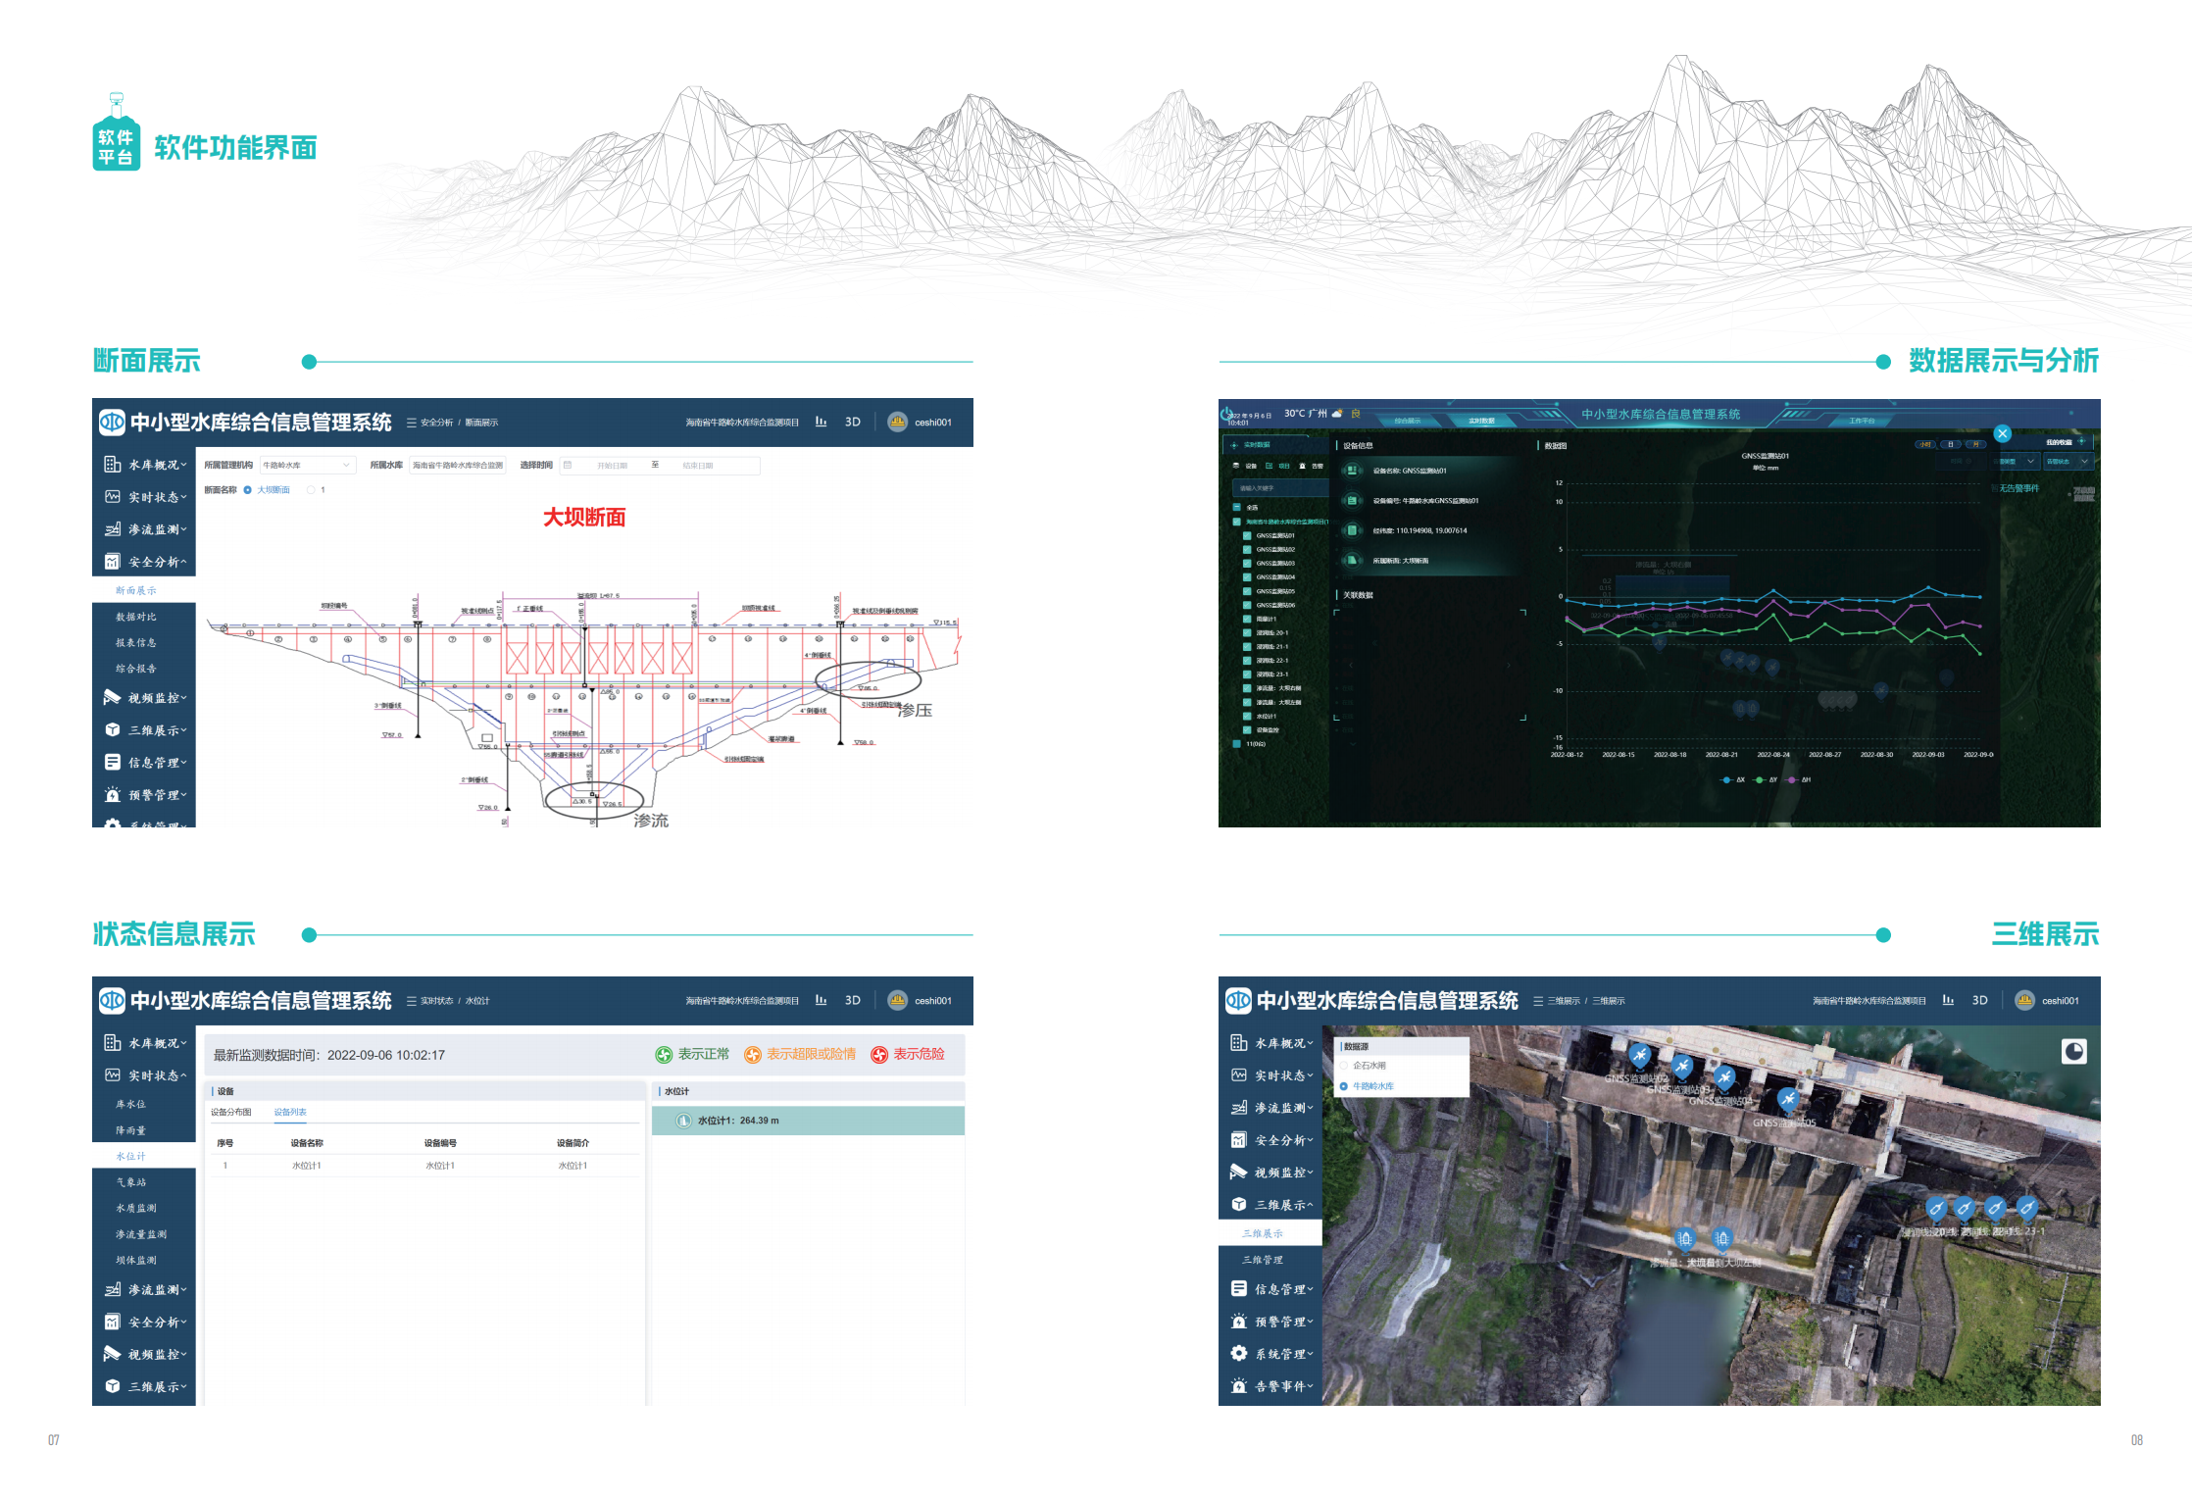Open the 告警事件 alarm item in the sidebar
The height and width of the screenshot is (1498, 2192).
tap(1282, 1386)
